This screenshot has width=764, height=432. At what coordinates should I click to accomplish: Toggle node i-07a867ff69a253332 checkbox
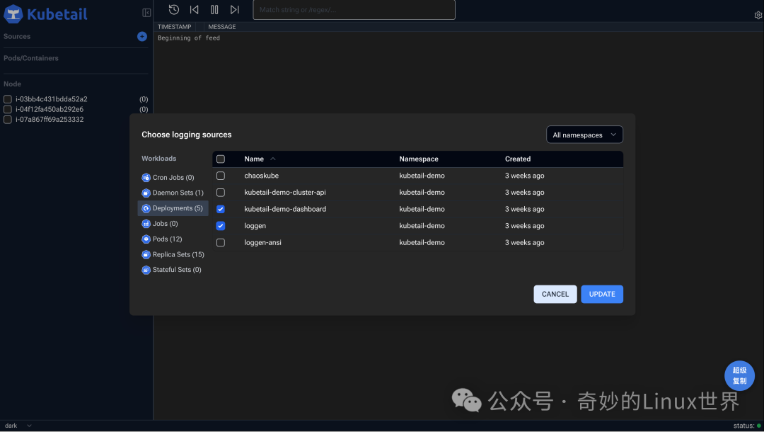[x=8, y=120]
